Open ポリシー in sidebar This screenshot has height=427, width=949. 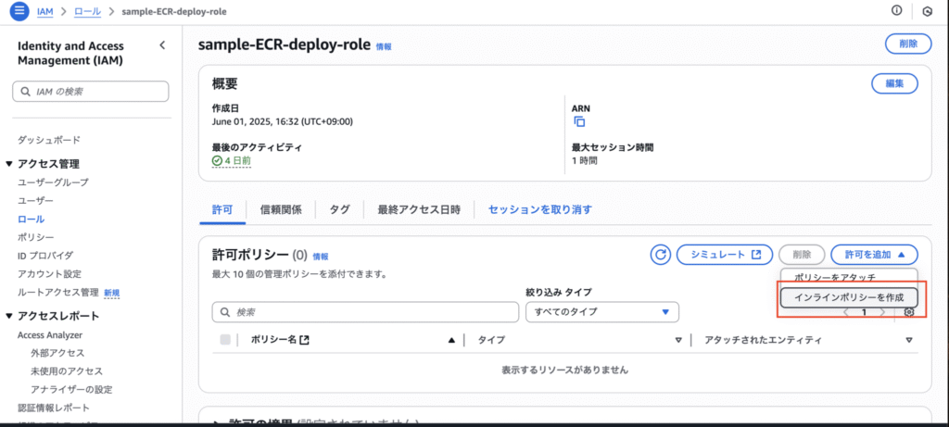pos(36,237)
